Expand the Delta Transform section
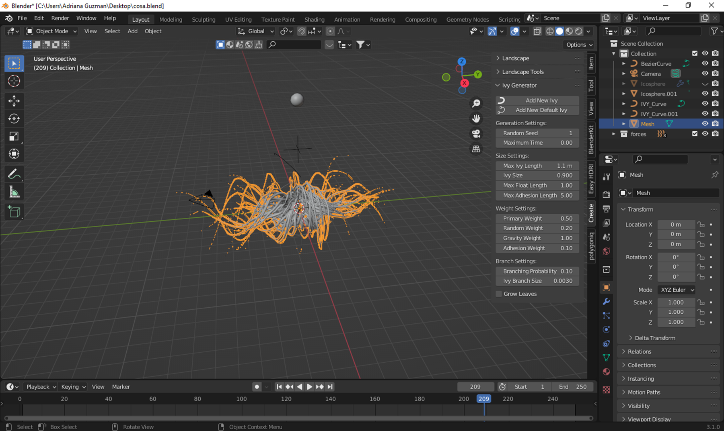 (655, 338)
